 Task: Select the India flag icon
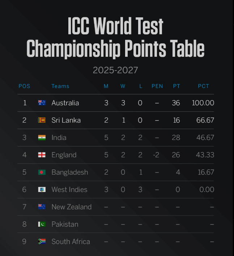tap(42, 137)
